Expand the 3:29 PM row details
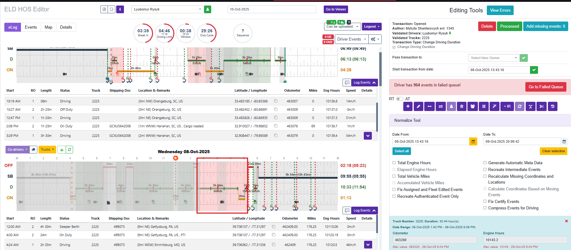The image size is (571, 250). pos(368,136)
